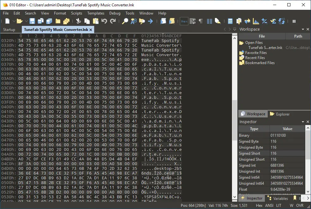Run a template with the yellow scroll icon
The height and width of the screenshot is (209, 311).
(172, 21)
